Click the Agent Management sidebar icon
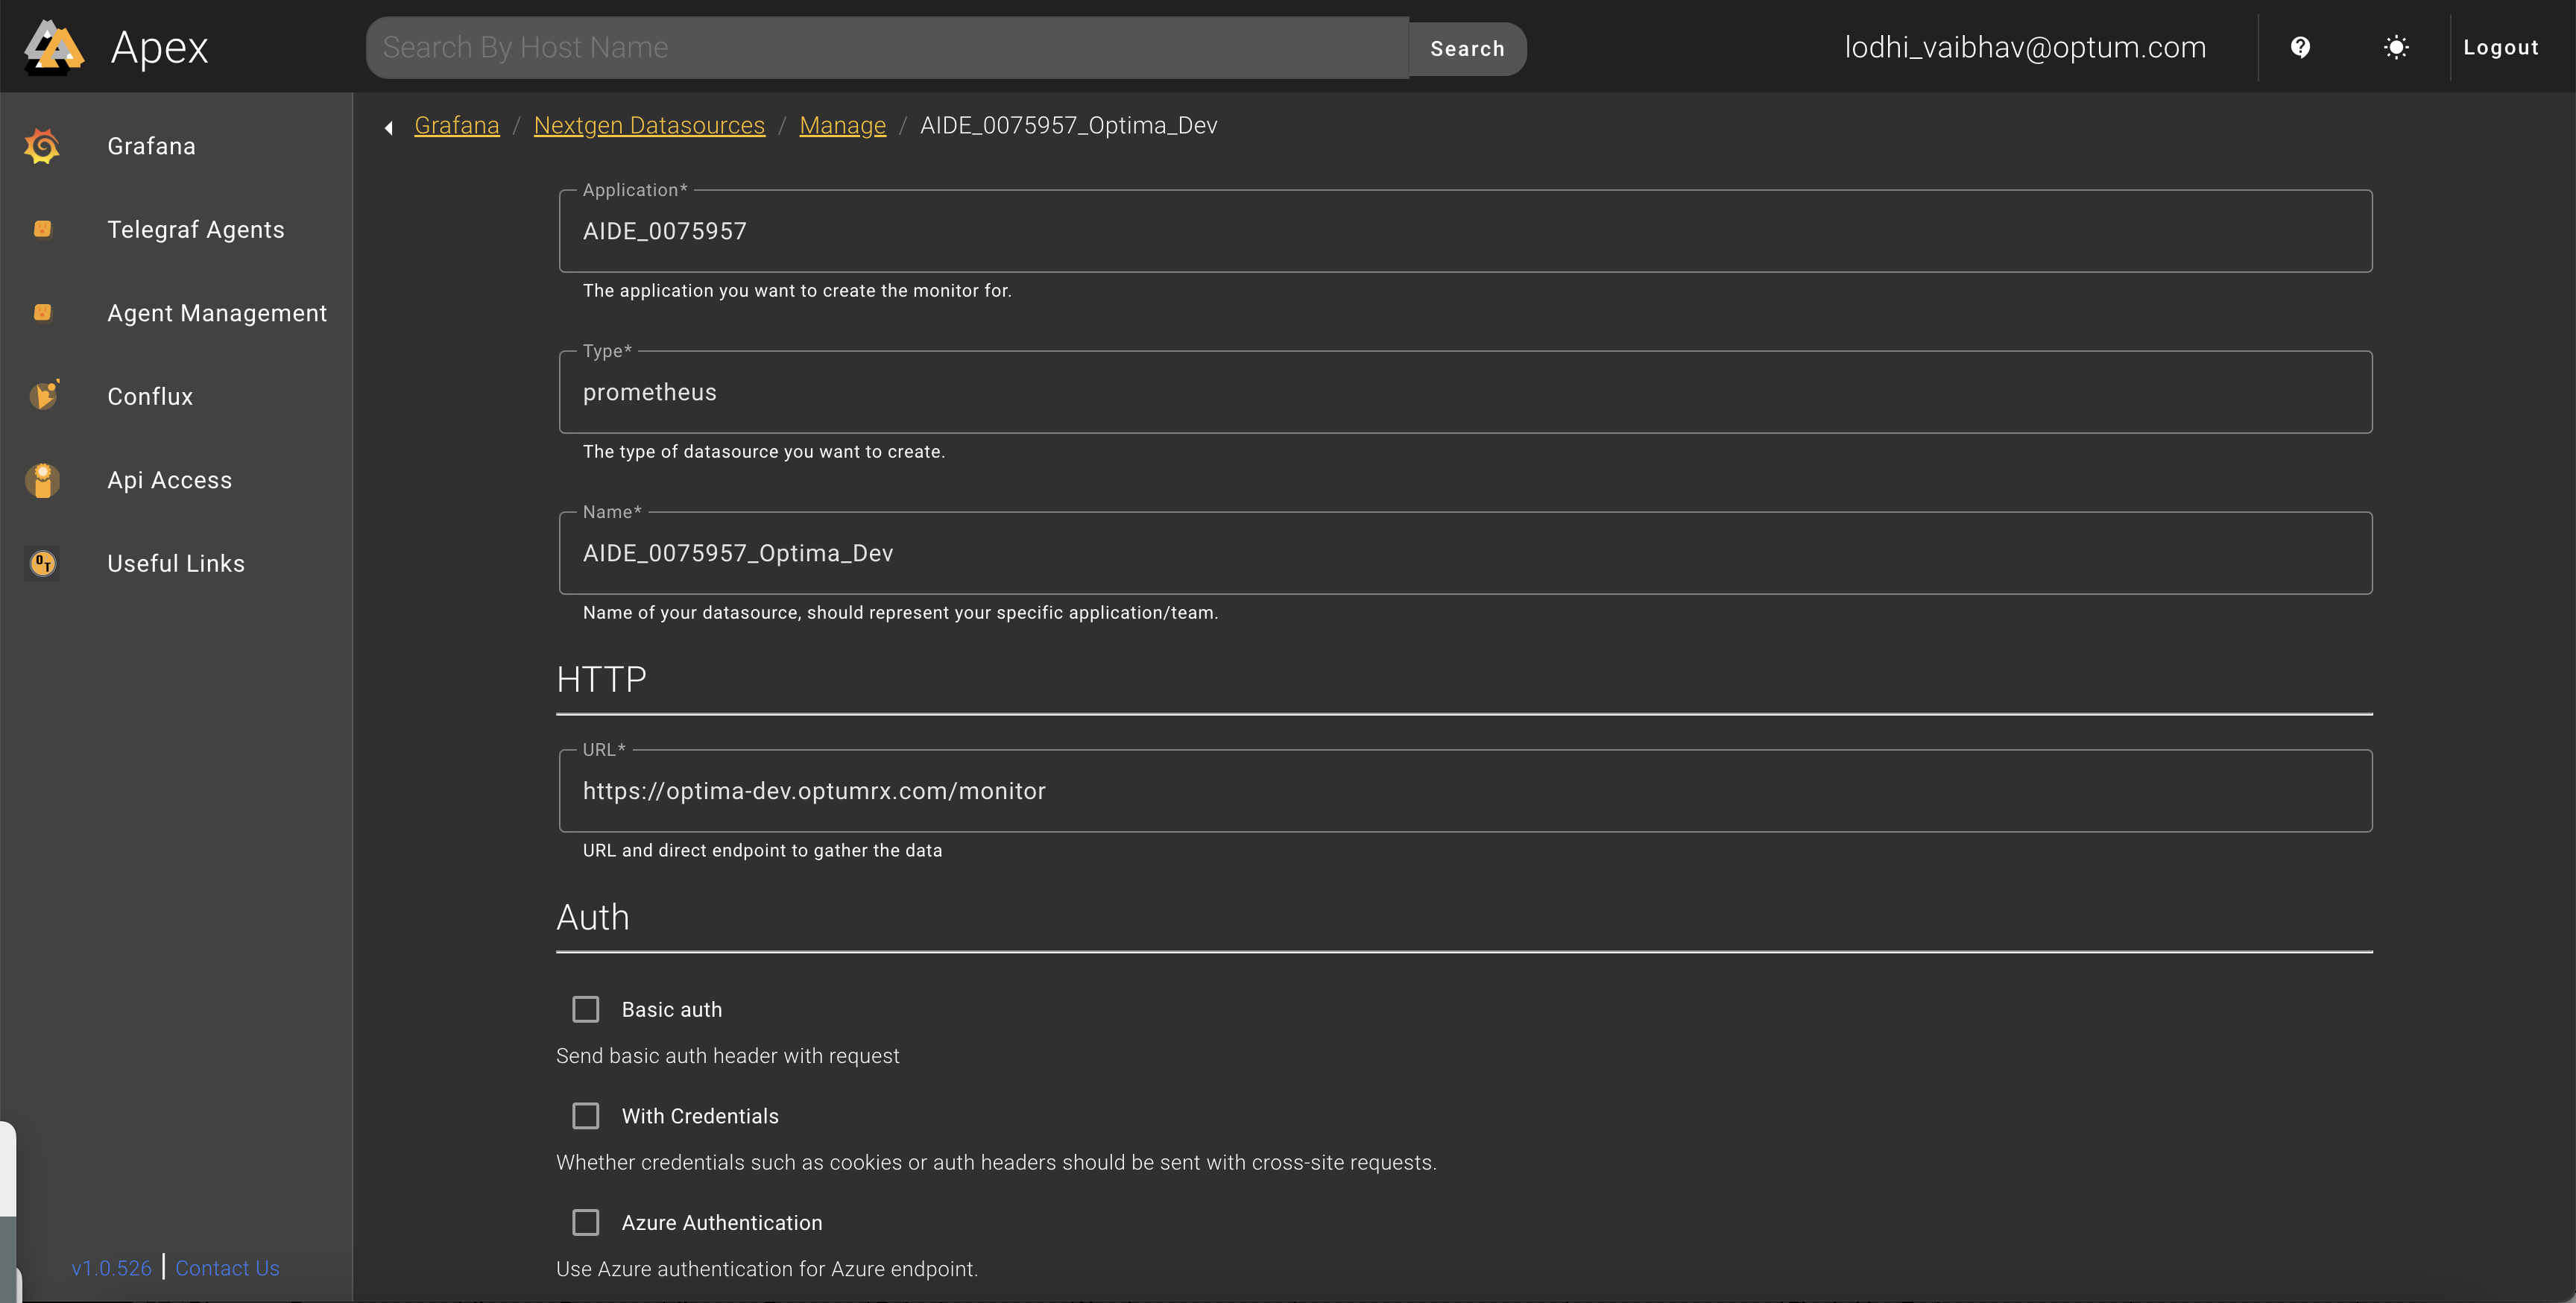 [x=42, y=313]
